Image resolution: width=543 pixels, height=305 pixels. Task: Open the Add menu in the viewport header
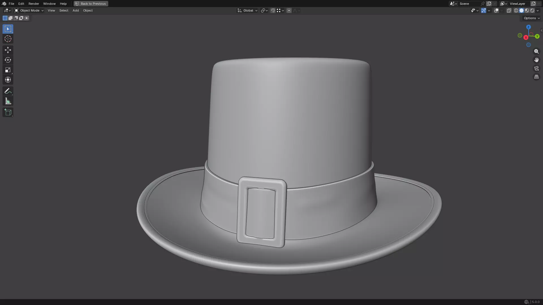pyautogui.click(x=76, y=10)
